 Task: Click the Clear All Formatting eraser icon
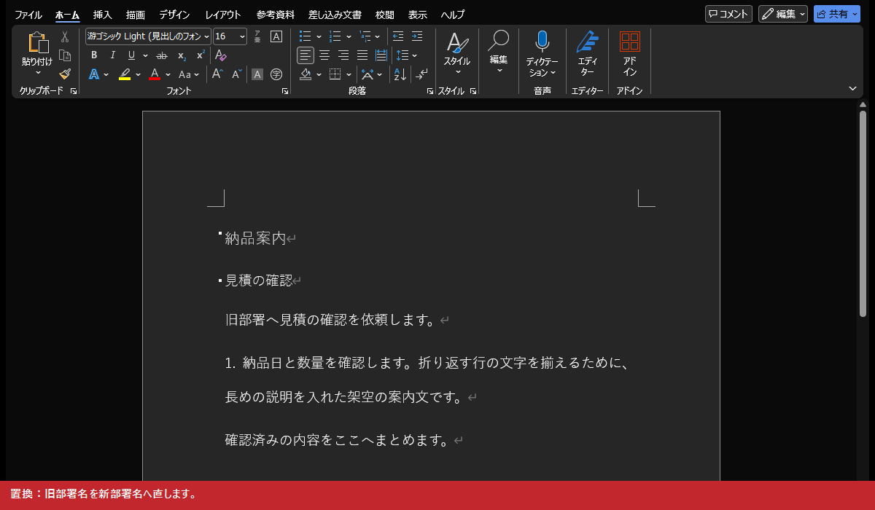221,55
